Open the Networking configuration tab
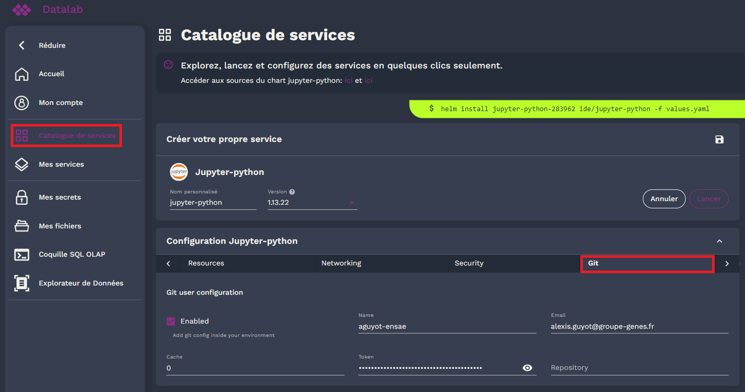The width and height of the screenshot is (745, 392). 341,263
